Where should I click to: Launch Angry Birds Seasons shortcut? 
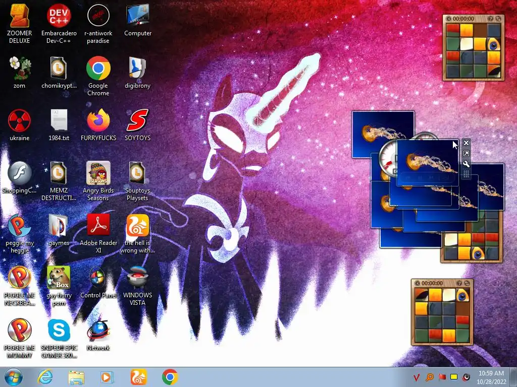(98, 181)
